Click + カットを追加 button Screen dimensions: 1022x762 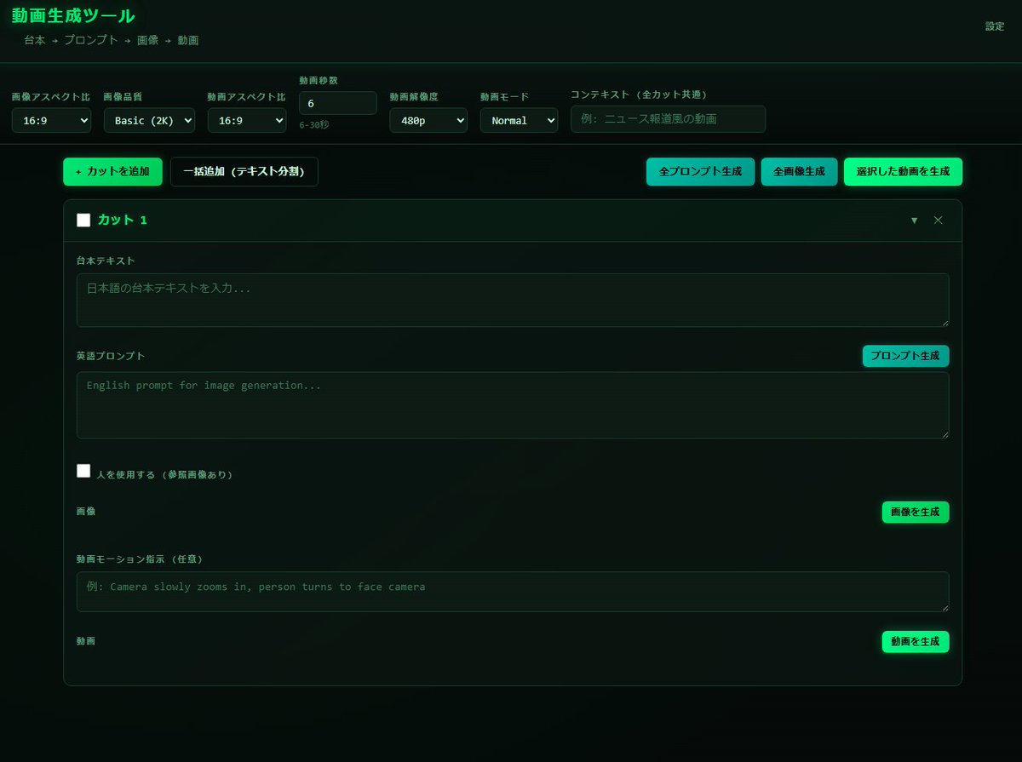[x=112, y=171]
